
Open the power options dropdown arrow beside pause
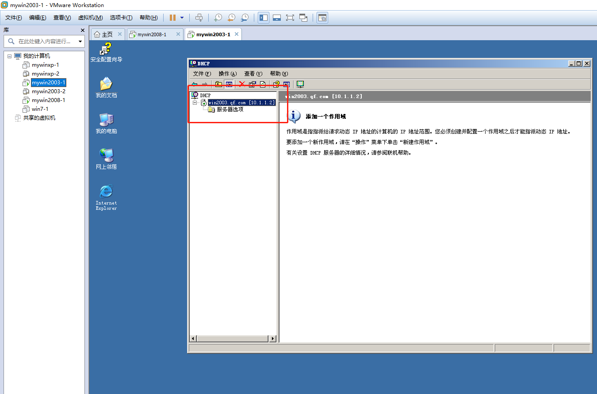(182, 18)
